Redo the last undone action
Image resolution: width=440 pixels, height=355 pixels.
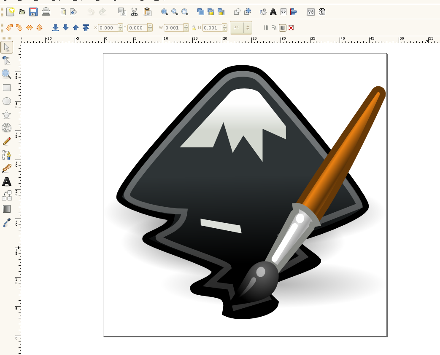(103, 12)
